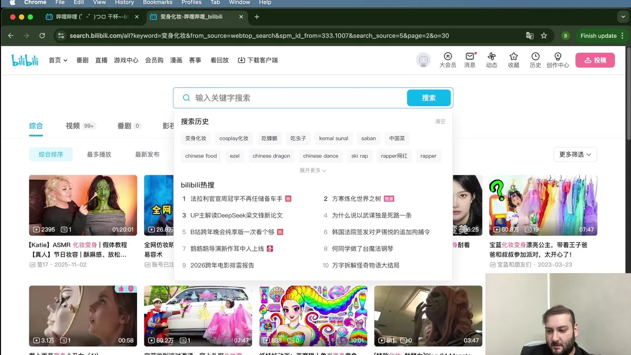Click the 赛事 nav link
The image size is (631, 355).
click(195, 60)
